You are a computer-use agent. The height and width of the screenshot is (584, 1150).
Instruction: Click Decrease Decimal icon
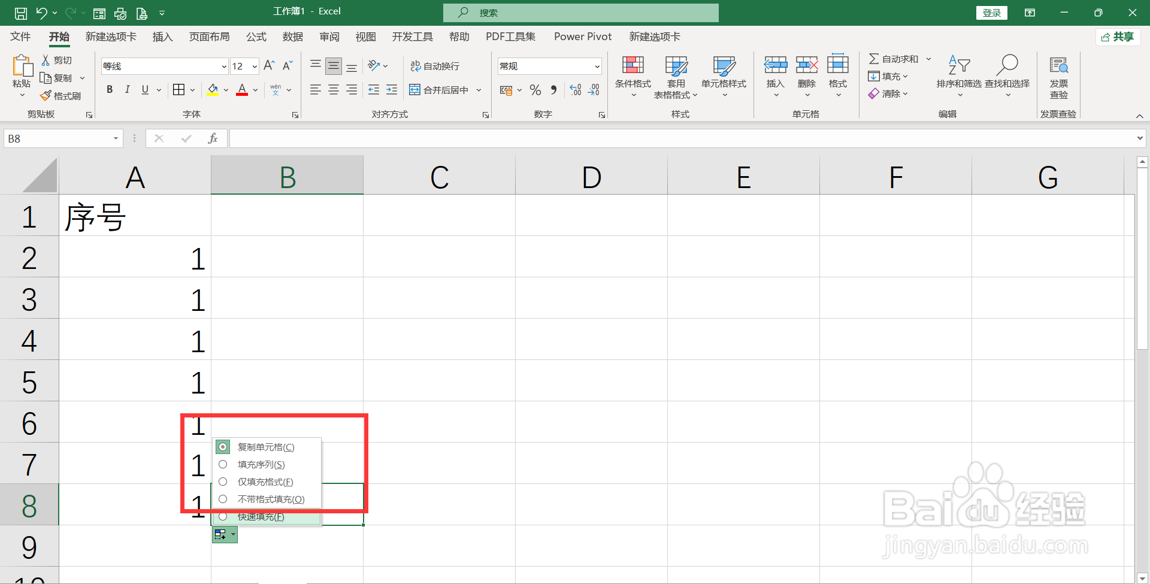[594, 90]
